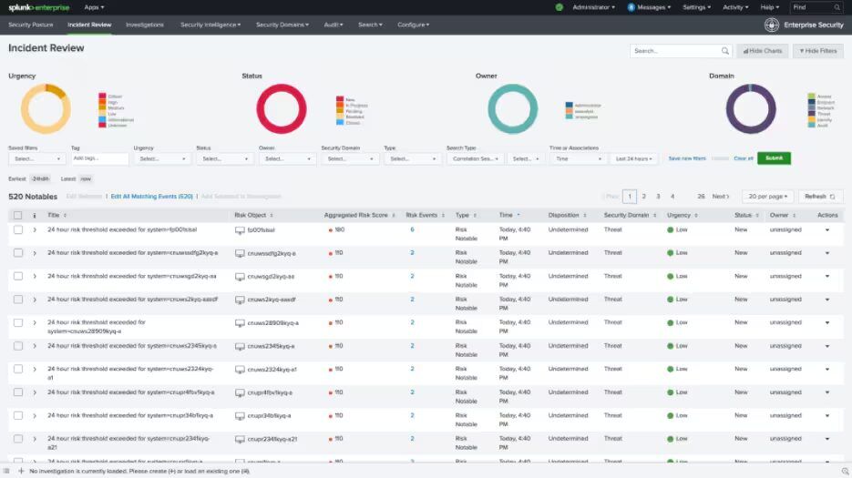The width and height of the screenshot is (852, 478).
Task: Click the magnifier icon in Search field
Action: click(x=724, y=51)
